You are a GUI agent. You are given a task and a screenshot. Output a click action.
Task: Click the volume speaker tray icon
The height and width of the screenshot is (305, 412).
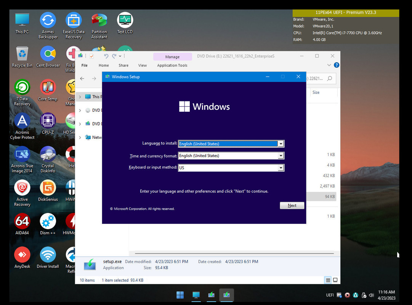point(371,295)
